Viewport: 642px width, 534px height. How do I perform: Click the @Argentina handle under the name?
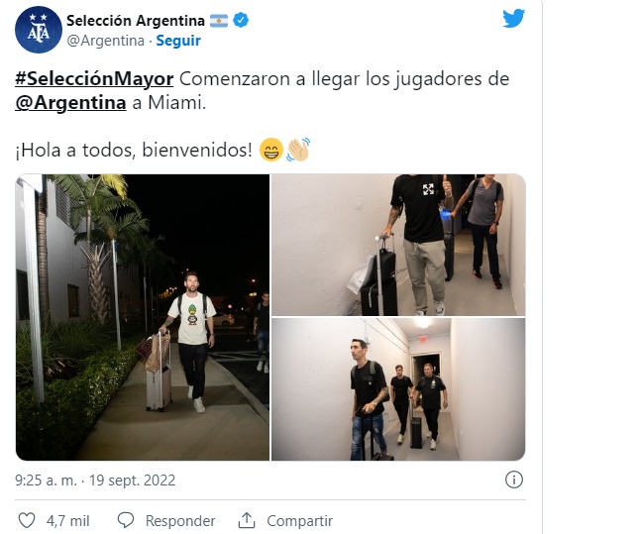coord(106,41)
